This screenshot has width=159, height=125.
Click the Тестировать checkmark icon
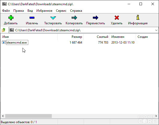(53, 18)
